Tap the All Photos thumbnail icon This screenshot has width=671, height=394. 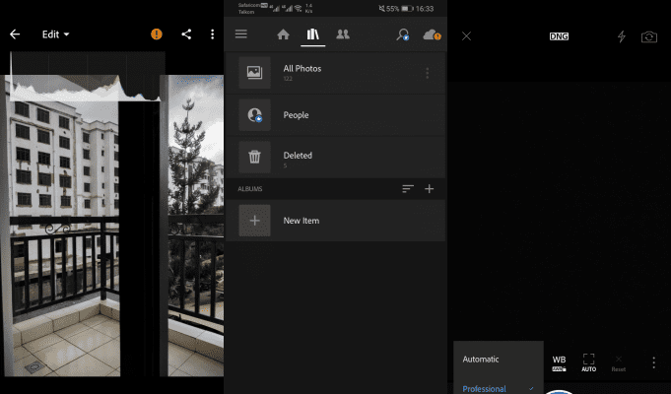(x=254, y=73)
